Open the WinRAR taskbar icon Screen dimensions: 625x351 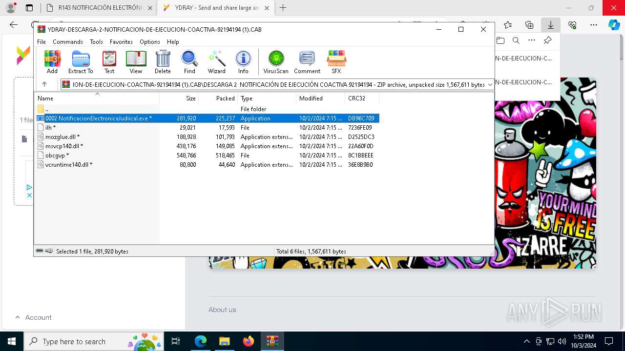click(272, 341)
